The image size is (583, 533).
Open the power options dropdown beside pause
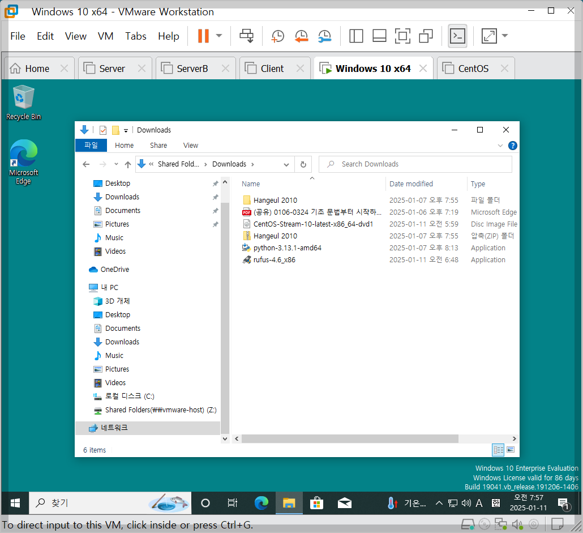[219, 36]
